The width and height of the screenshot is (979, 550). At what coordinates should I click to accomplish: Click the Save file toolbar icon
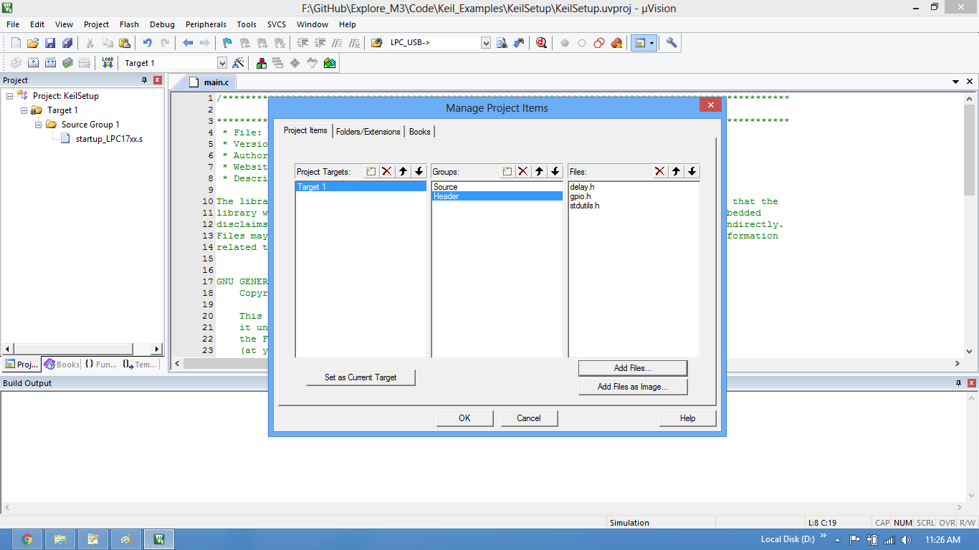(50, 43)
